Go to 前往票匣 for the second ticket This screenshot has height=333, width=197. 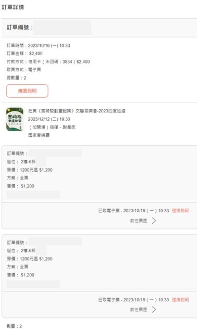(x=139, y=310)
